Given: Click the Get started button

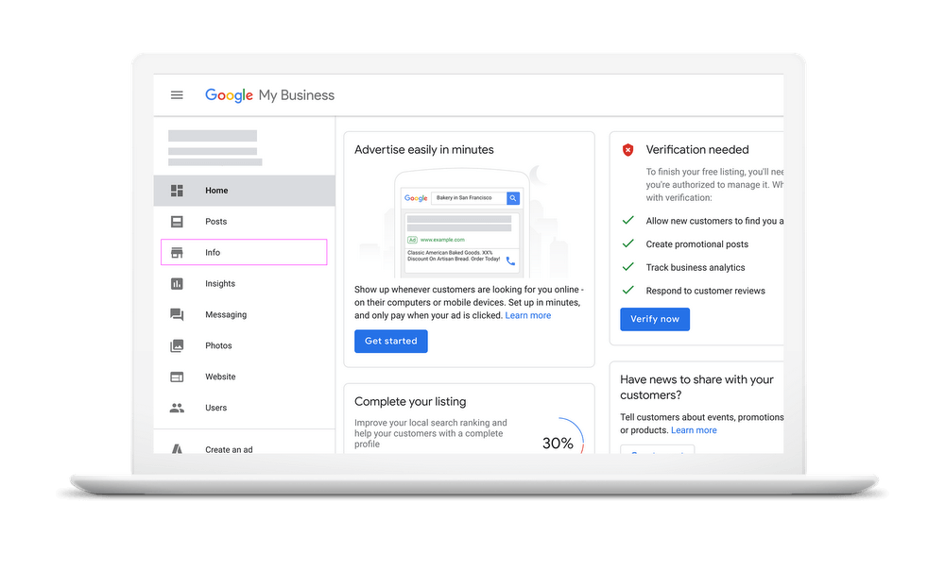Looking at the screenshot, I should pos(391,342).
